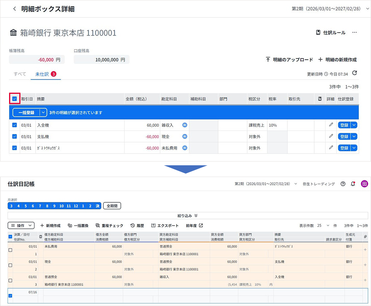The image size is (371, 306).
Task: Uncheck the ガストウキョウガス row checkbox
Action: click(14, 148)
